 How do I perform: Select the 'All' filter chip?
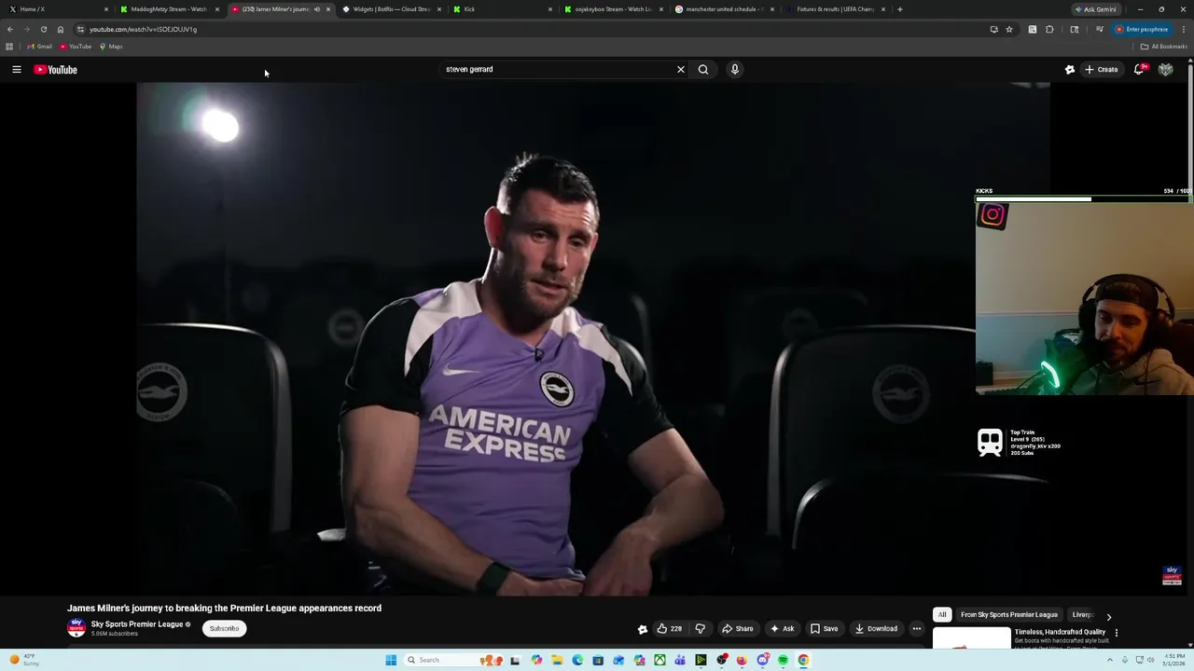pos(942,615)
